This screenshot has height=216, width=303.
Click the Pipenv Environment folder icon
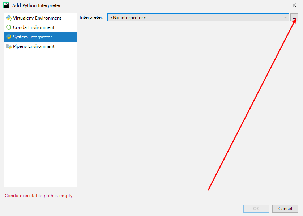click(x=9, y=46)
